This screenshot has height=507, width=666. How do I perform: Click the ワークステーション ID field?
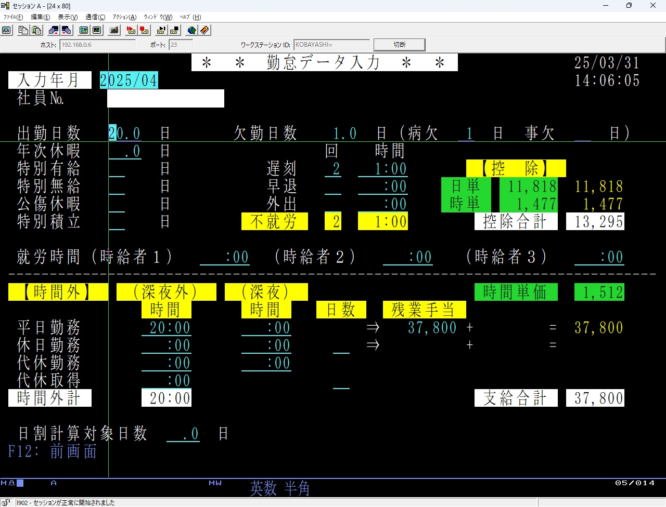tap(331, 45)
